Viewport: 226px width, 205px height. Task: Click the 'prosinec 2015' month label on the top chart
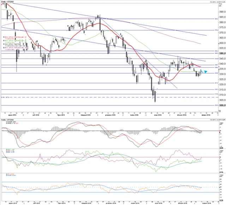[x=110, y=115]
